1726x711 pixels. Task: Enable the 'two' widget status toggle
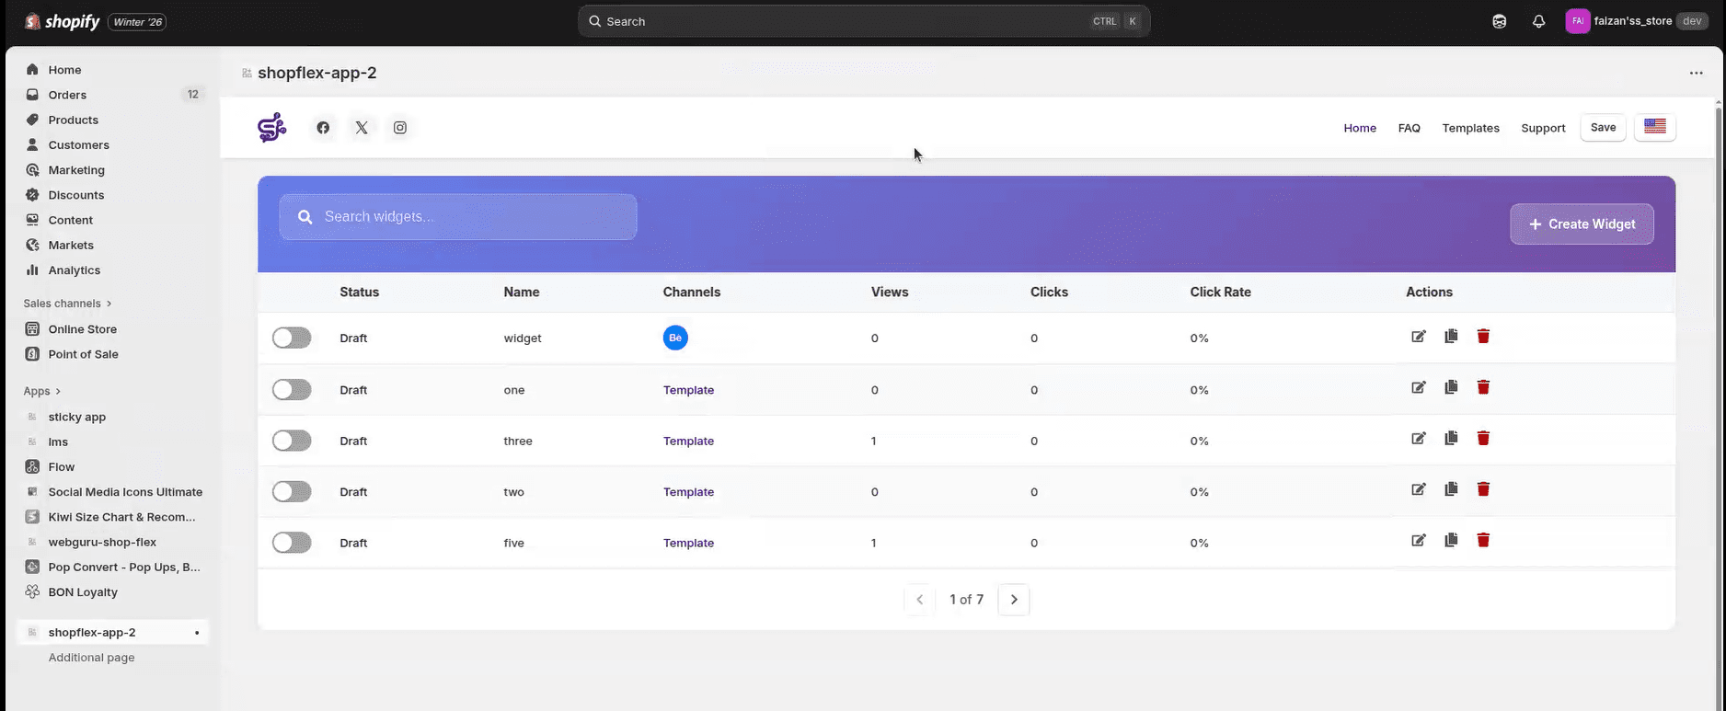point(292,492)
